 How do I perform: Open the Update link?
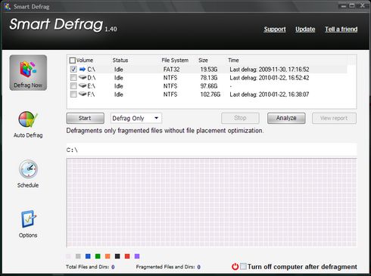pyautogui.click(x=305, y=29)
